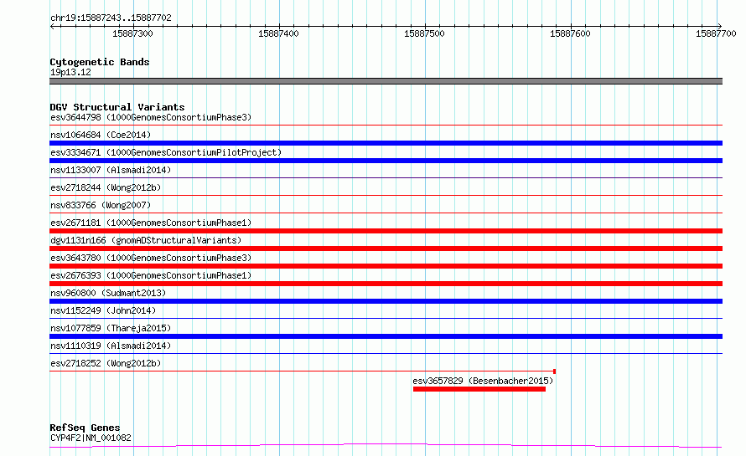Click ruler position label 15887500
This screenshot has width=746, height=456.
click(424, 33)
